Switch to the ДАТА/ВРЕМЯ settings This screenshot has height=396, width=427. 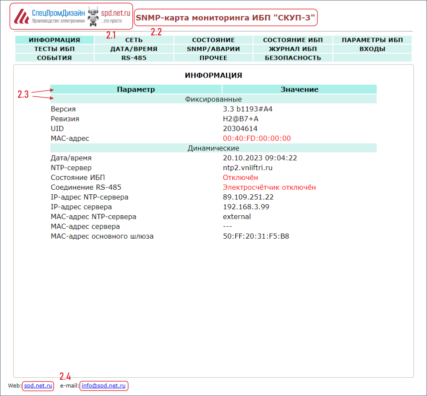point(134,49)
